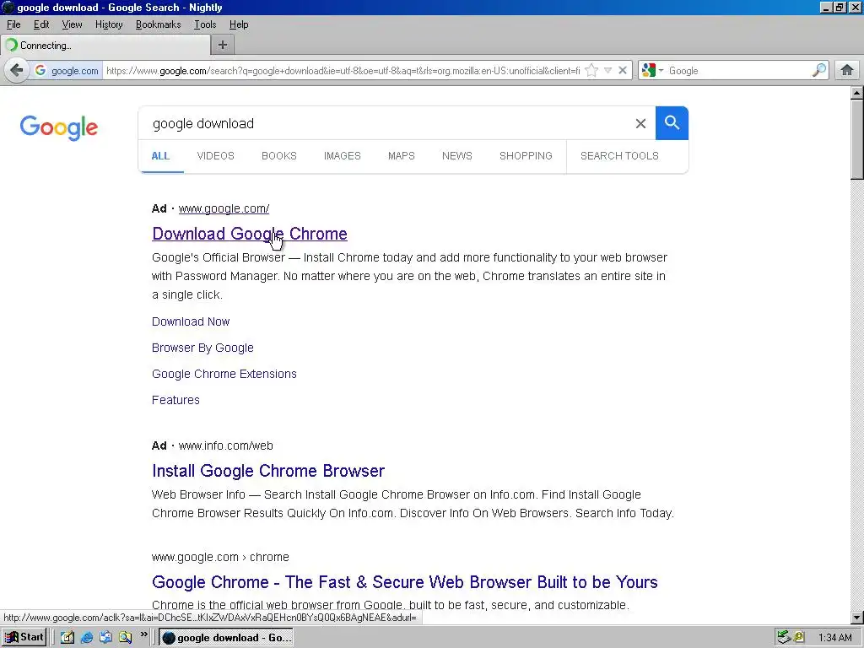Screen dimensions: 864x648
Task: Switch to the BOOKS tab
Action: [278, 156]
